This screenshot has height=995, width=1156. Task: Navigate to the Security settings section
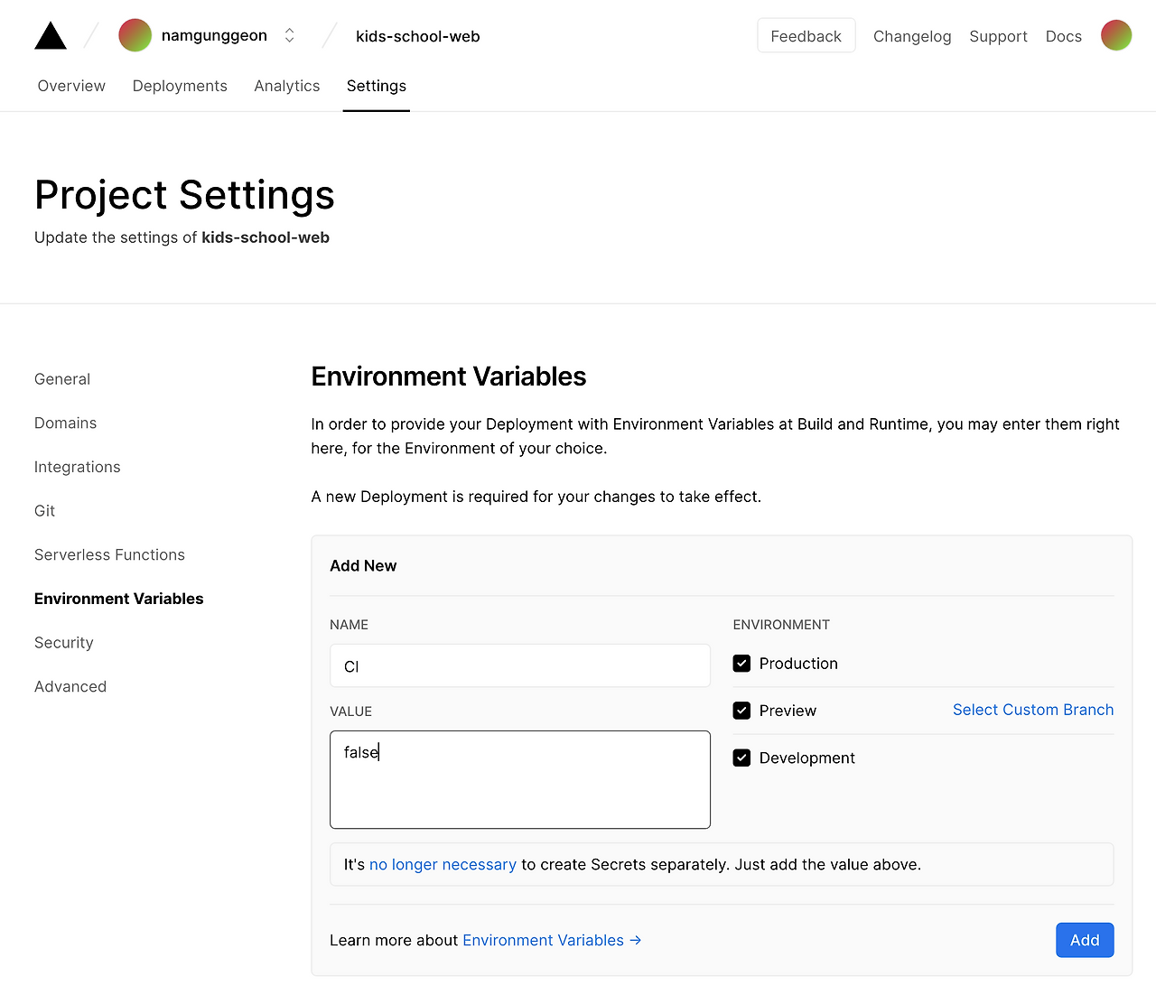(x=63, y=642)
